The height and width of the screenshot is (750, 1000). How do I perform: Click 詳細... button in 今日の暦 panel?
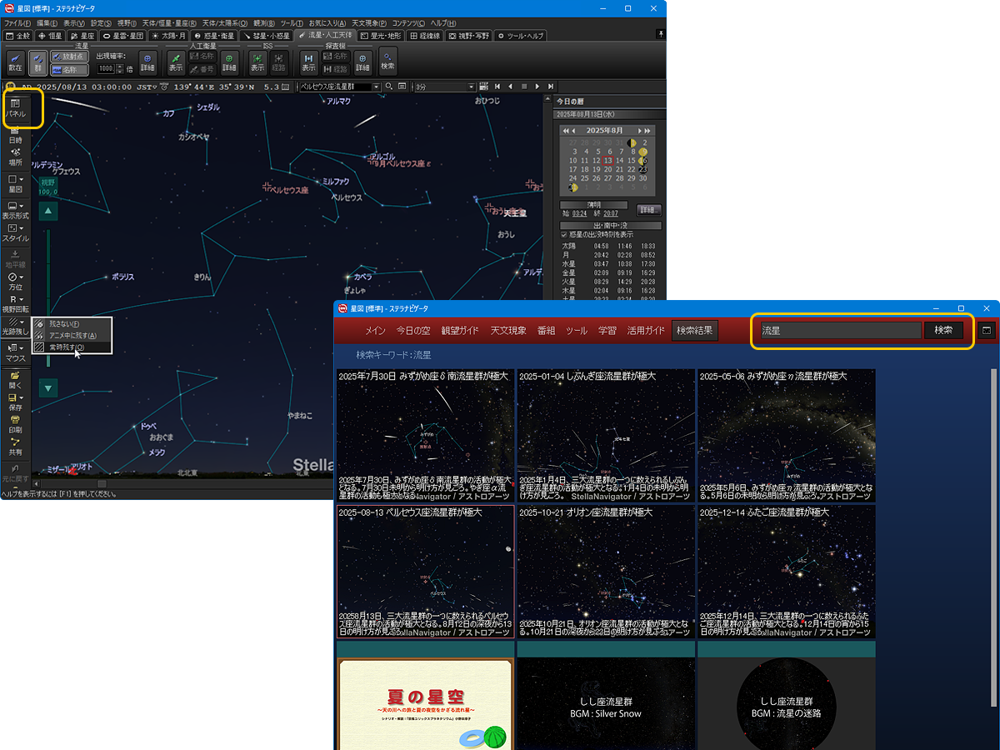pos(649,210)
